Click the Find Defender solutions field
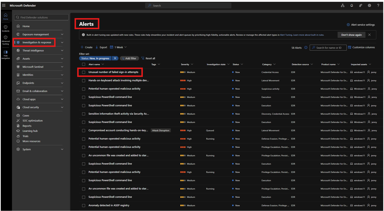This screenshot has width=384, height=211. click(x=41, y=17)
